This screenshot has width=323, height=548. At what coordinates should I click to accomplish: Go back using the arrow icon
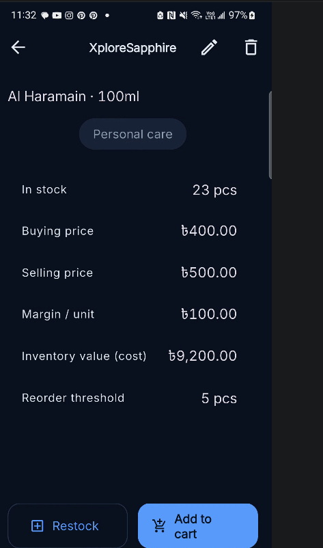[18, 48]
